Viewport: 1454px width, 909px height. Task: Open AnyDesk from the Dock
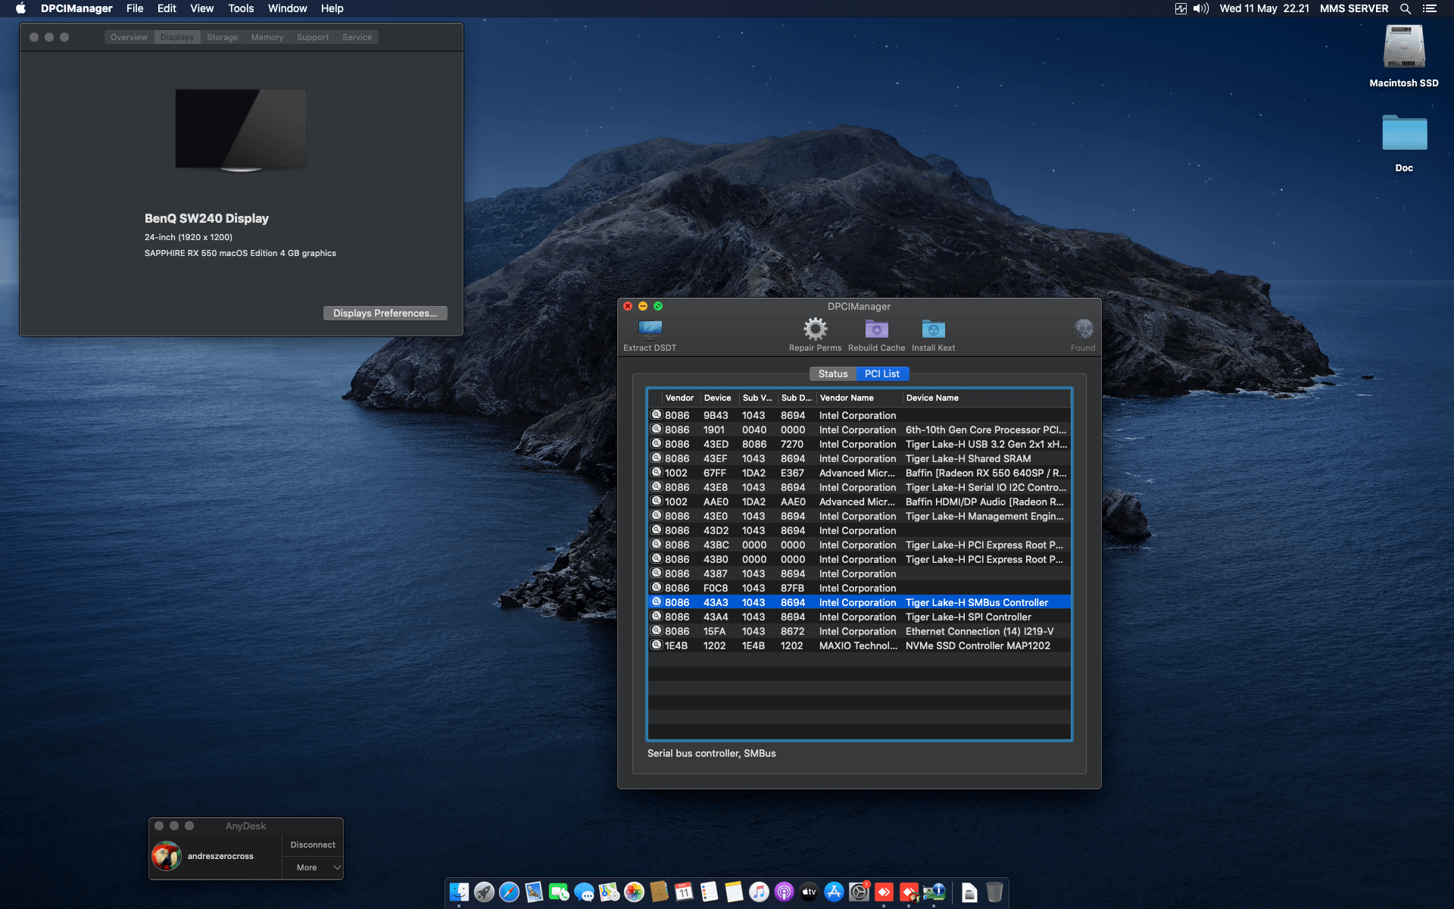(x=883, y=892)
